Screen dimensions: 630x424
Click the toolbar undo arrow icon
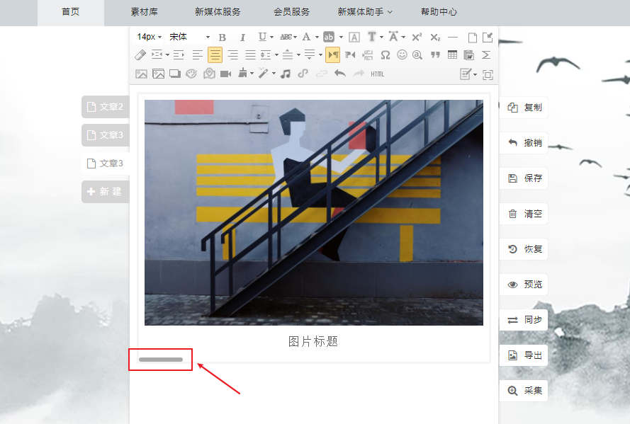[x=340, y=74]
